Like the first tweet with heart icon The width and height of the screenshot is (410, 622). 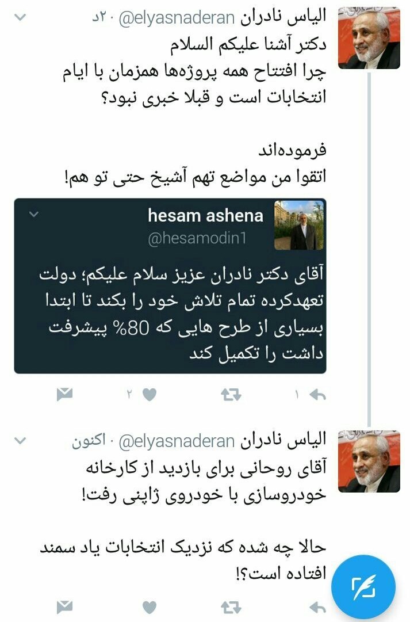(149, 395)
